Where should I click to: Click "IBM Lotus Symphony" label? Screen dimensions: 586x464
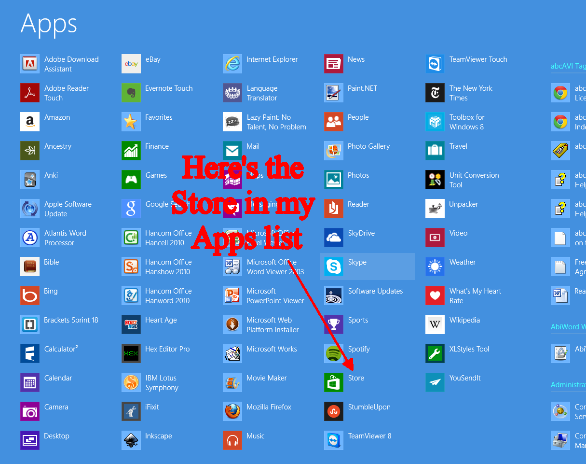162,383
